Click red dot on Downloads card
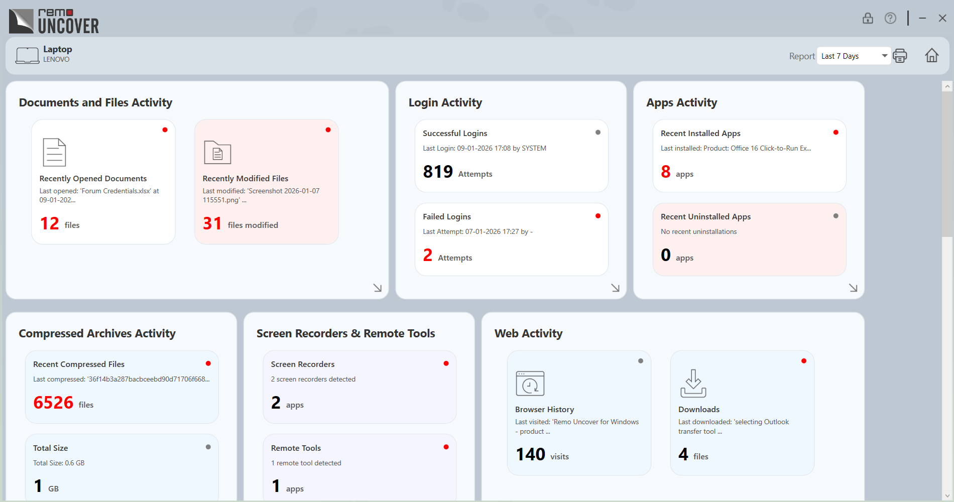 tap(804, 361)
